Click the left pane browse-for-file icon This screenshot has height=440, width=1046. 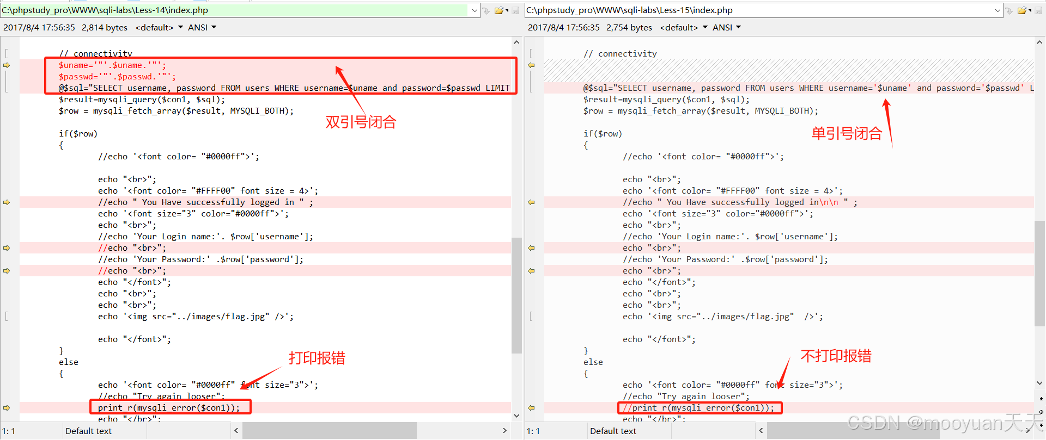486,10
